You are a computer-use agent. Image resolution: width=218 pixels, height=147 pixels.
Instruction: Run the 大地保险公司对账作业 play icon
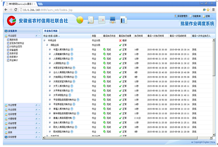pos(76,77)
